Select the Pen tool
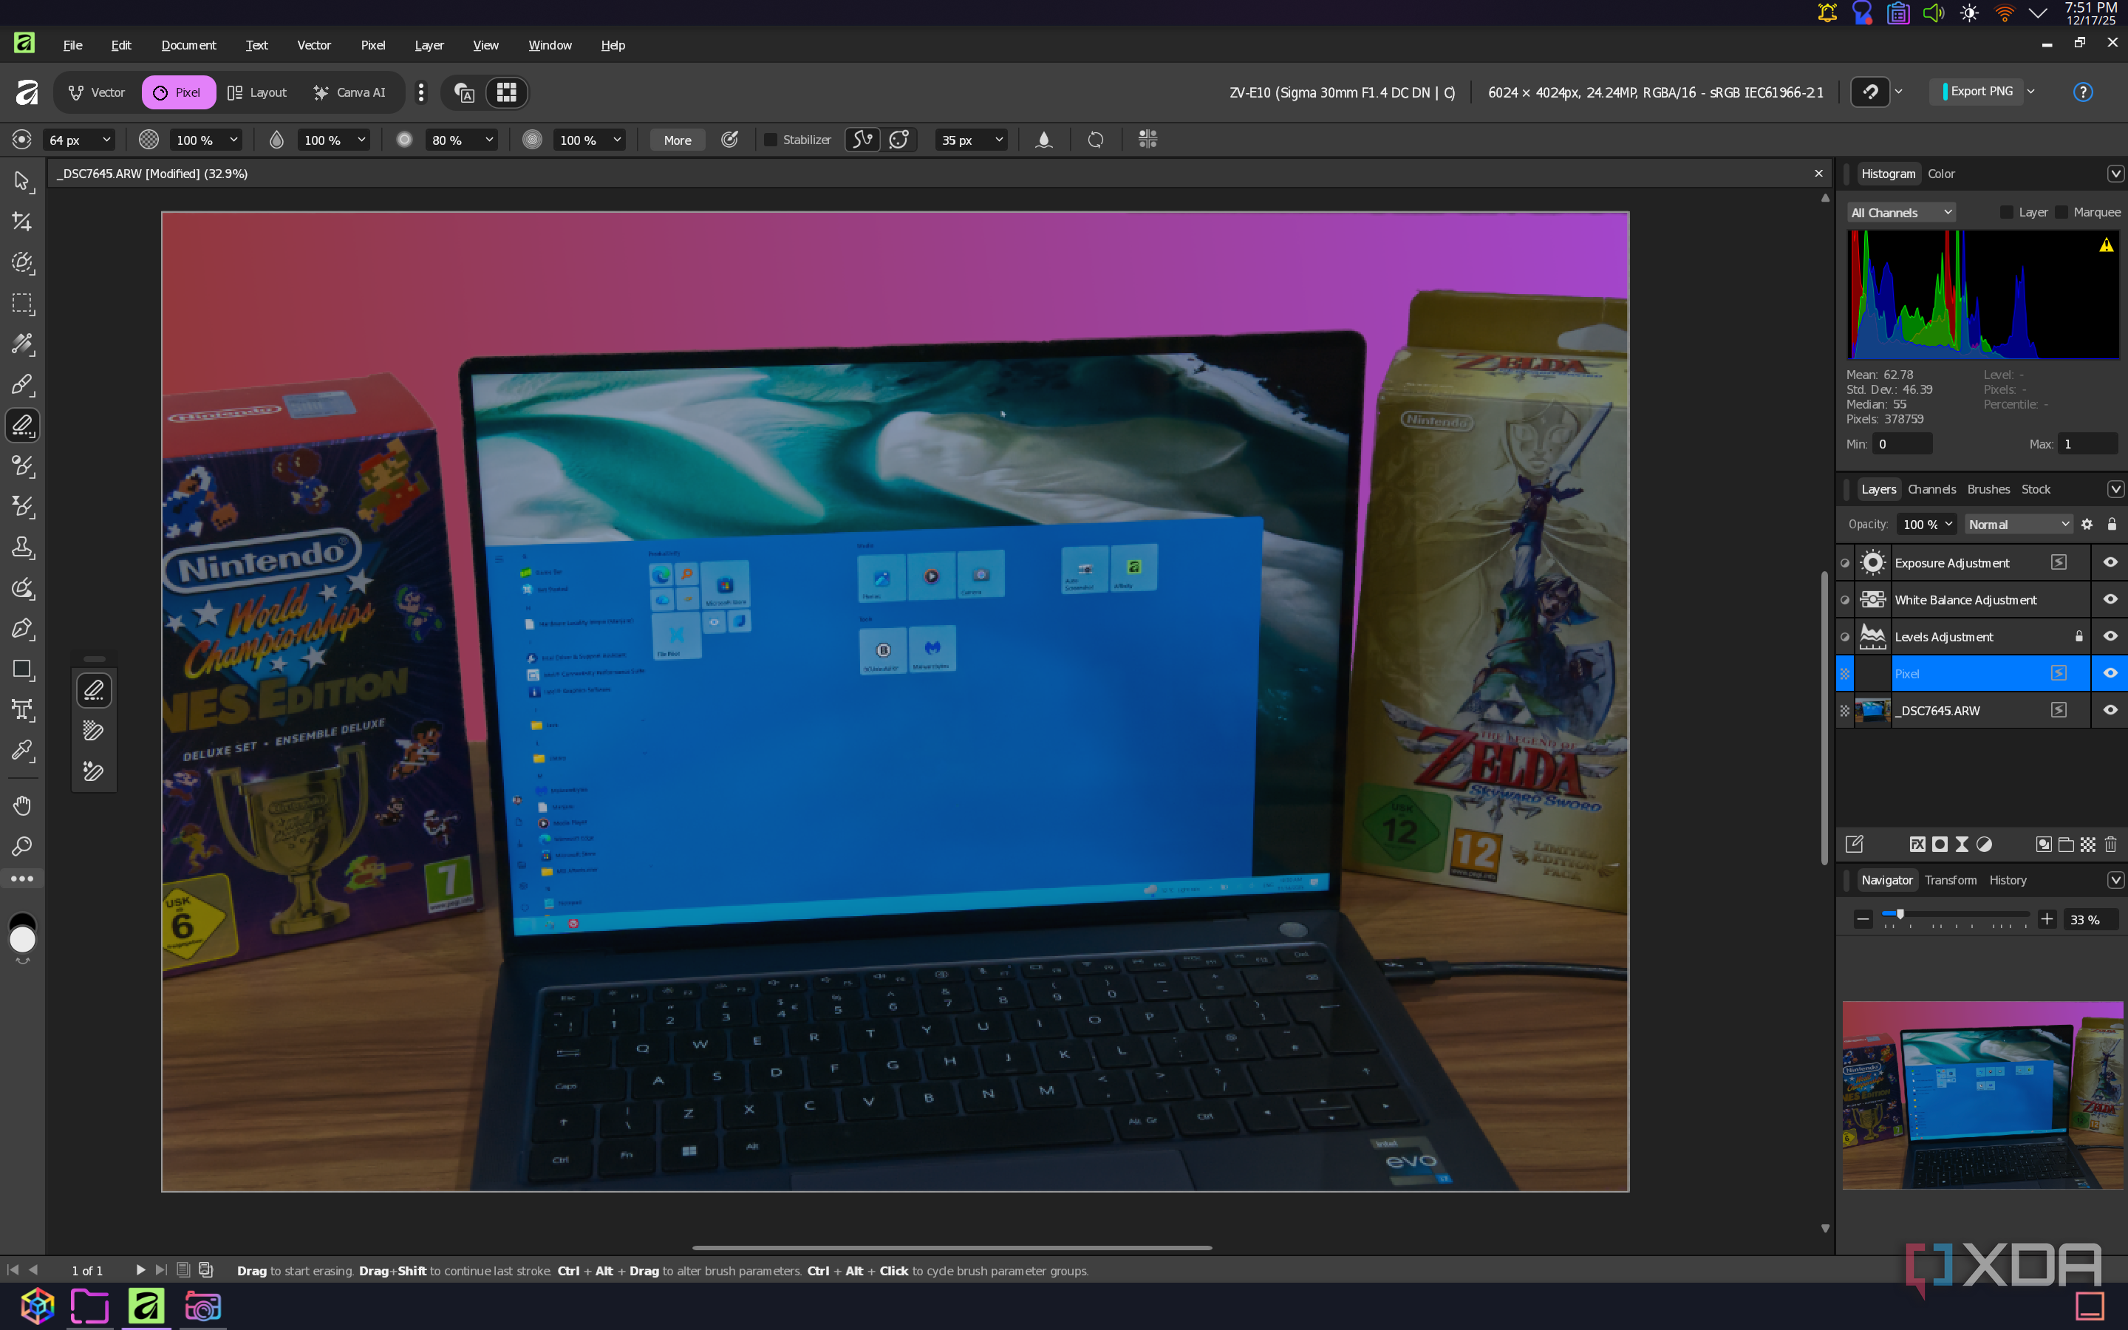 coord(22,628)
